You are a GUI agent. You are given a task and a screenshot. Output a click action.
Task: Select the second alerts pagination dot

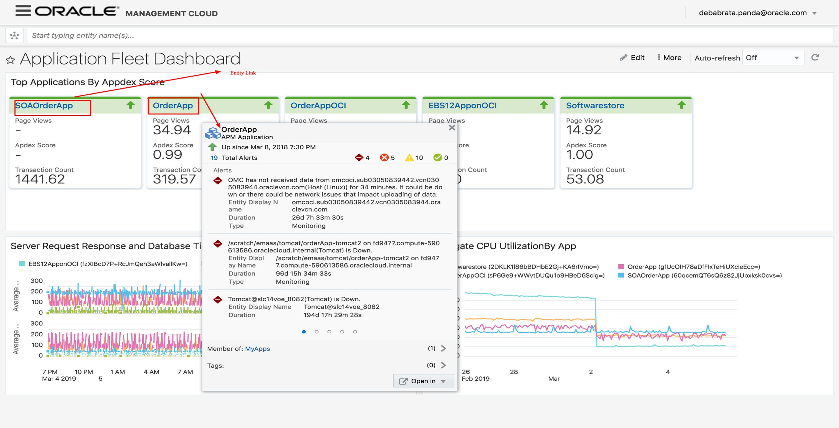(316, 332)
